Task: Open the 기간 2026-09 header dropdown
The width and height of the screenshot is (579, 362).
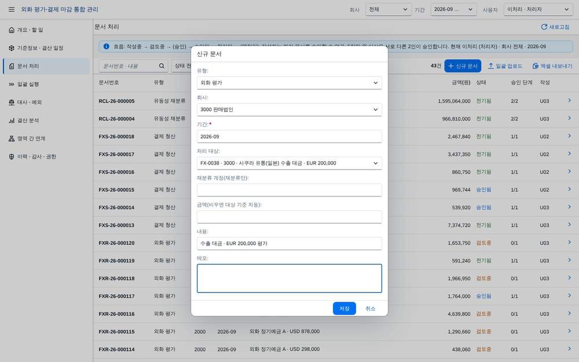Action: coord(453,9)
